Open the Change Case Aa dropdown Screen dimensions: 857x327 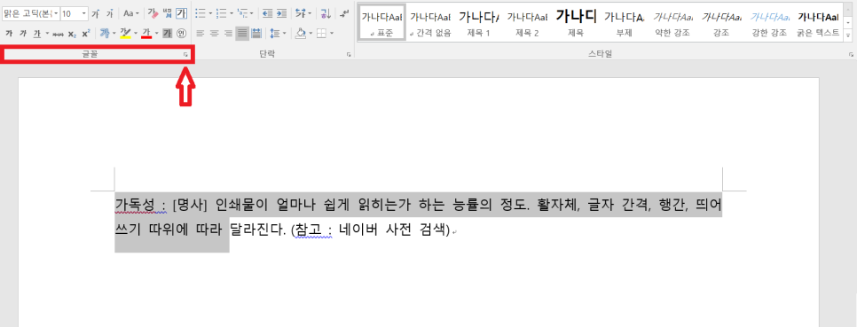point(131,13)
